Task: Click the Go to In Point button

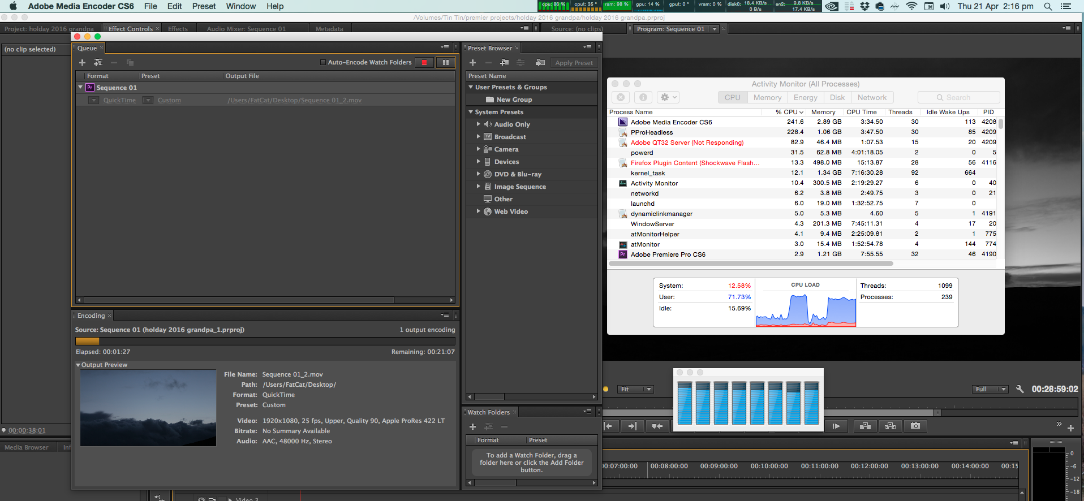Action: (609, 426)
